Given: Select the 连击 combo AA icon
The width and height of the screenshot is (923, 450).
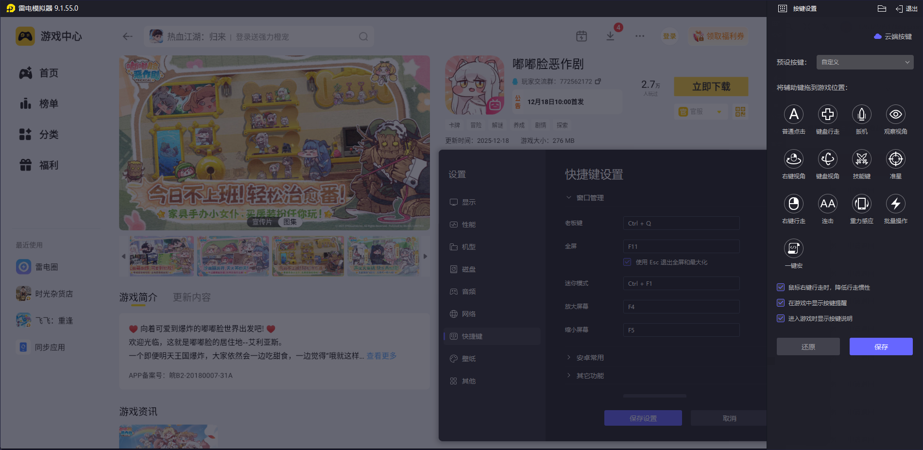Looking at the screenshot, I should [x=828, y=204].
